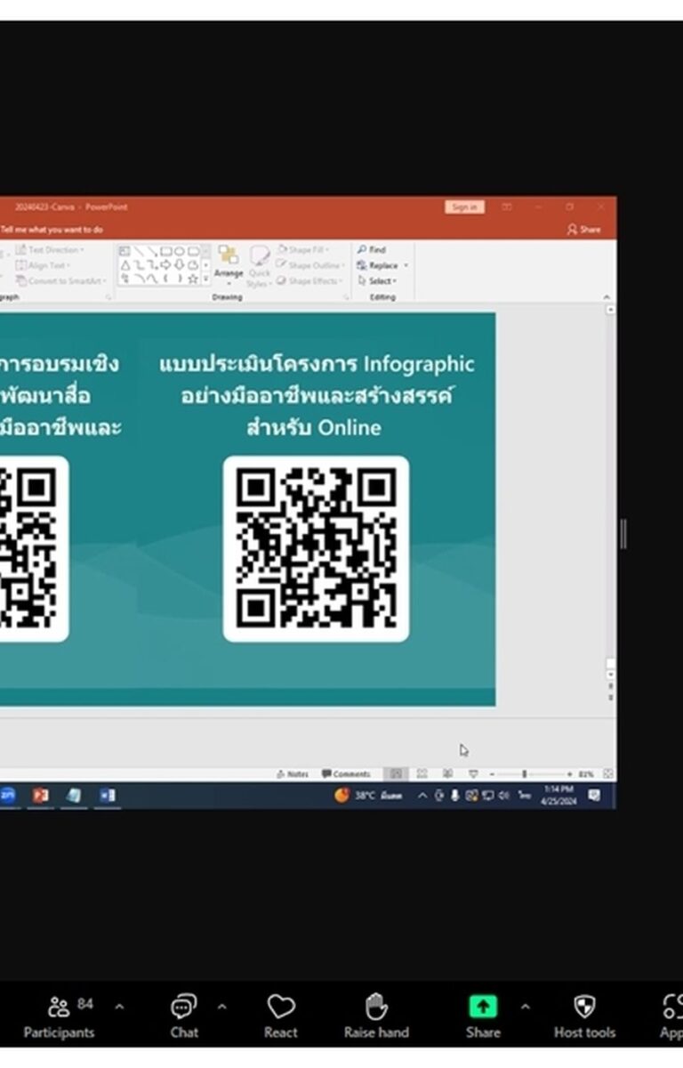The image size is (683, 1068).
Task: Switch to Slide Sorter view icon
Action: [422, 774]
